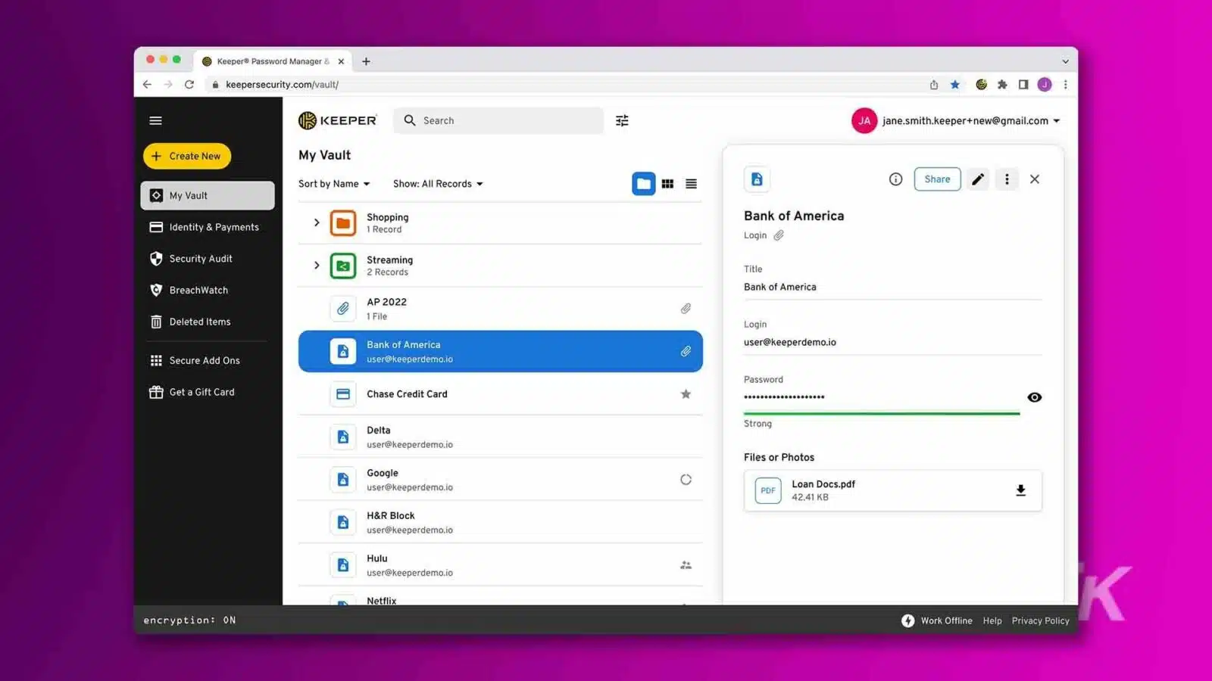Screen dimensions: 1212x681
Task: Click the Create New button
Action: tap(187, 156)
